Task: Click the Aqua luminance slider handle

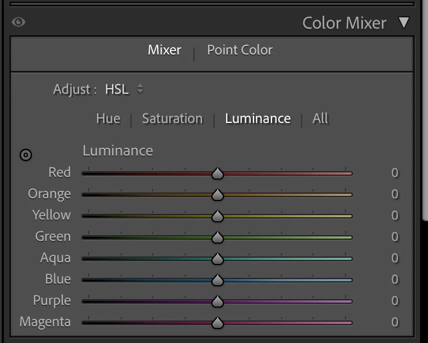Action: 218,259
